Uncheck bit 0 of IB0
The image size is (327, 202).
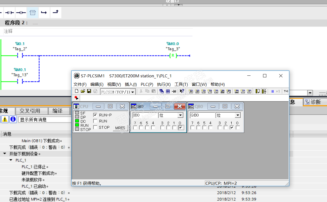[x=181, y=127]
